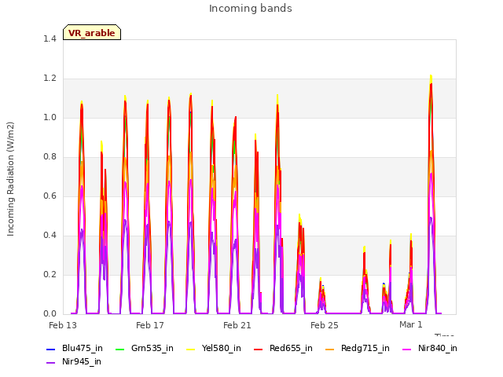The height and width of the screenshot is (377, 503).
Task: Click the VR_arable site label
Action: (x=92, y=33)
